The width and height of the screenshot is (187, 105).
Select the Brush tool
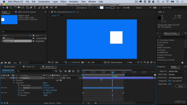click(39, 8)
